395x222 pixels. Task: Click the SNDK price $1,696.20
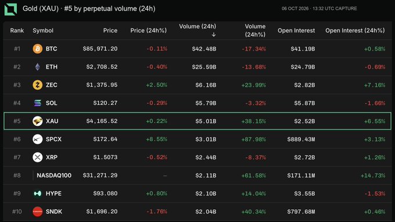coord(102,212)
